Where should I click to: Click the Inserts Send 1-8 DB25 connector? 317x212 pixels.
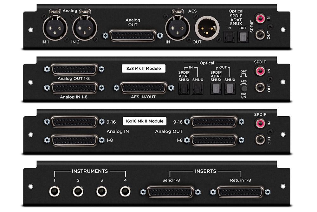(170, 192)
